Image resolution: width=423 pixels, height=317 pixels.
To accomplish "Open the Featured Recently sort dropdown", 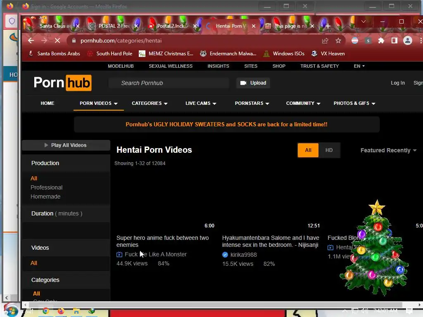I will pos(388,150).
